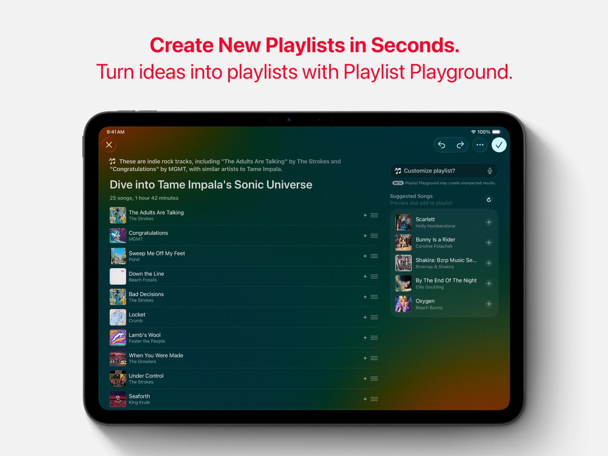Viewport: 608px width, 456px height.
Task: Open The Adults Are Talking album artwork
Action: (118, 215)
